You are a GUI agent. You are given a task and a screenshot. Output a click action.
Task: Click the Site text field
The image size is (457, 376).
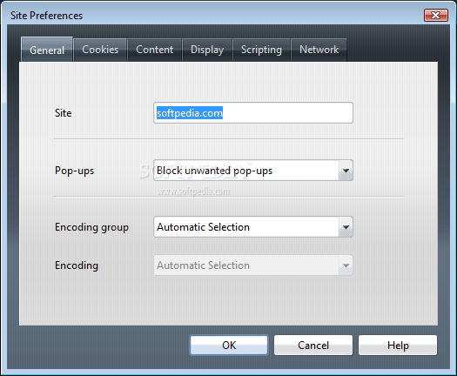[253, 113]
